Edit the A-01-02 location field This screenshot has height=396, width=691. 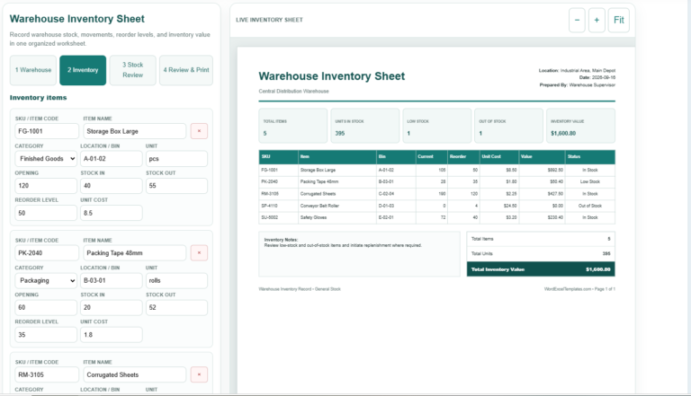(111, 158)
